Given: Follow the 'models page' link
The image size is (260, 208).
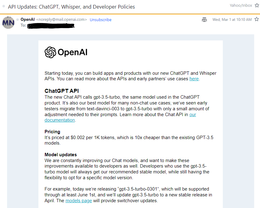Looking at the screenshot, I should 79,201.
